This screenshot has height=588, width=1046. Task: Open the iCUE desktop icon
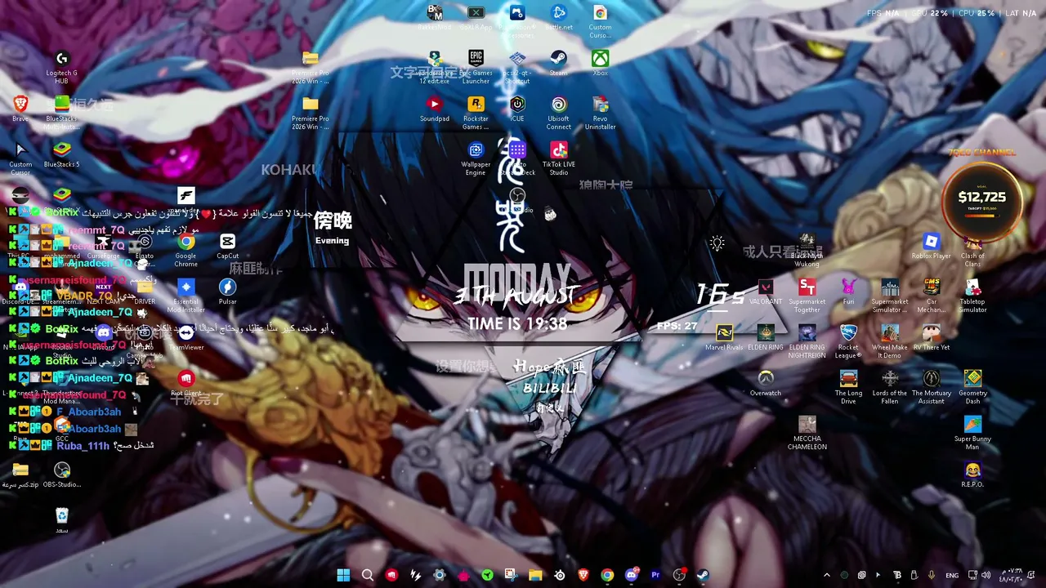(517, 109)
